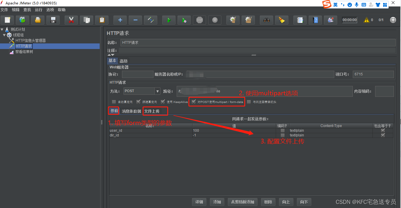
Task: Switch to the 高级 tab
Action: pyautogui.click(x=123, y=61)
